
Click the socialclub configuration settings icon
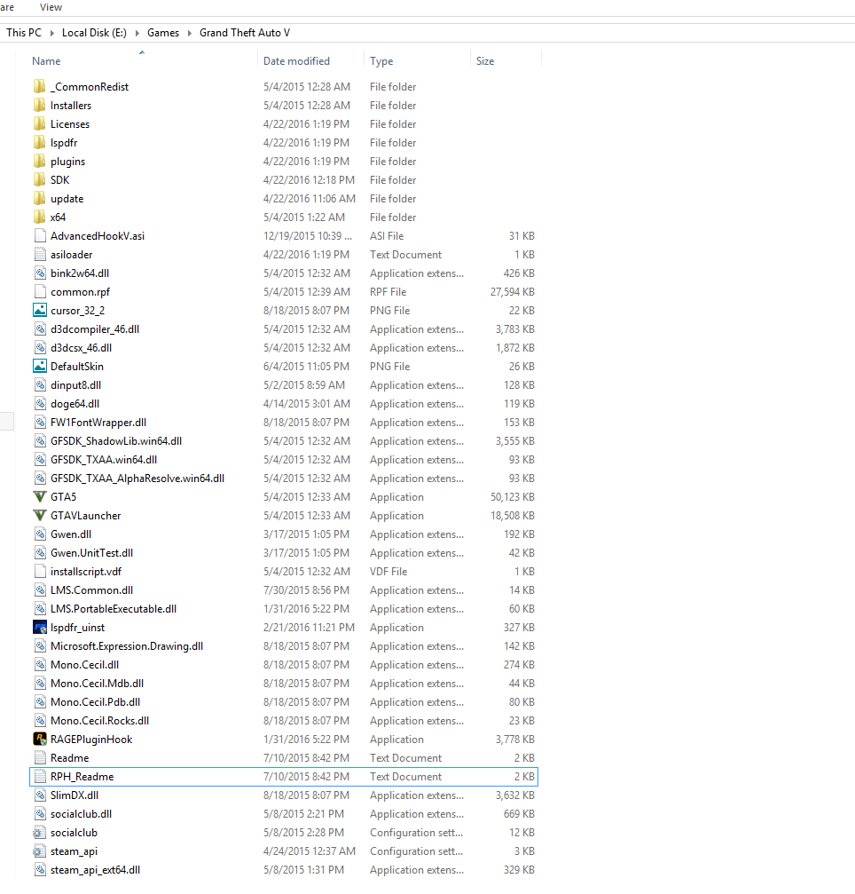[40, 833]
